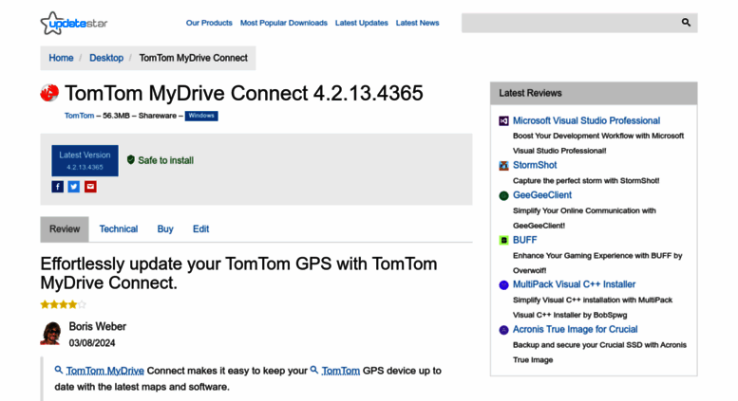Viewport: 738px width, 401px height.
Task: Open Acronis True Image for Crucial review
Action: coord(576,330)
